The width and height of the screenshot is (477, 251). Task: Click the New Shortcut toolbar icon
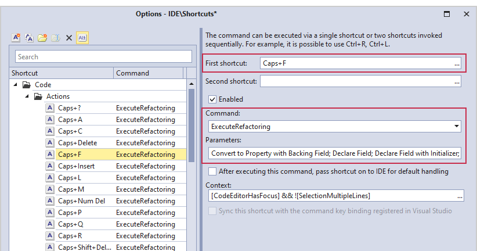click(16, 38)
